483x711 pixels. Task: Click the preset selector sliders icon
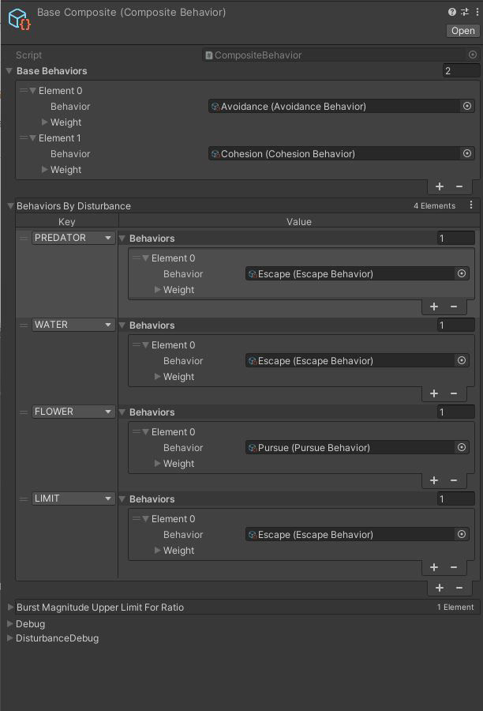click(x=463, y=12)
